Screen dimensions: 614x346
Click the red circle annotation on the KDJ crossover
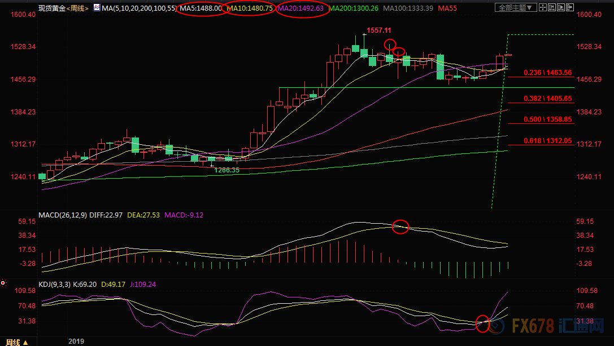point(482,323)
